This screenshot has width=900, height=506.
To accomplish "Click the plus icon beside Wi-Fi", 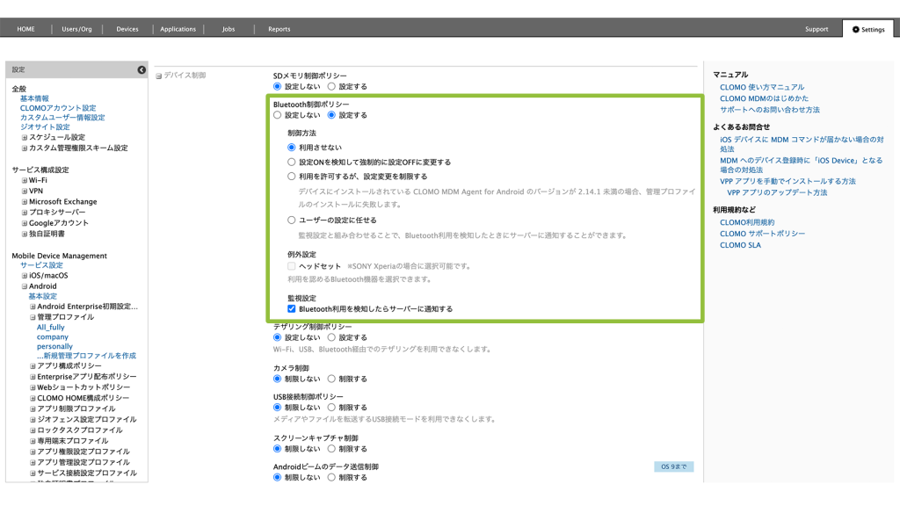I will pyautogui.click(x=25, y=180).
